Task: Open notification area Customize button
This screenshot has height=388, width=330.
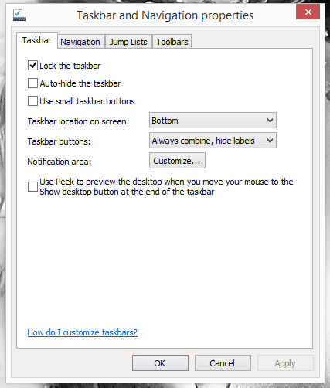Action: coord(177,161)
